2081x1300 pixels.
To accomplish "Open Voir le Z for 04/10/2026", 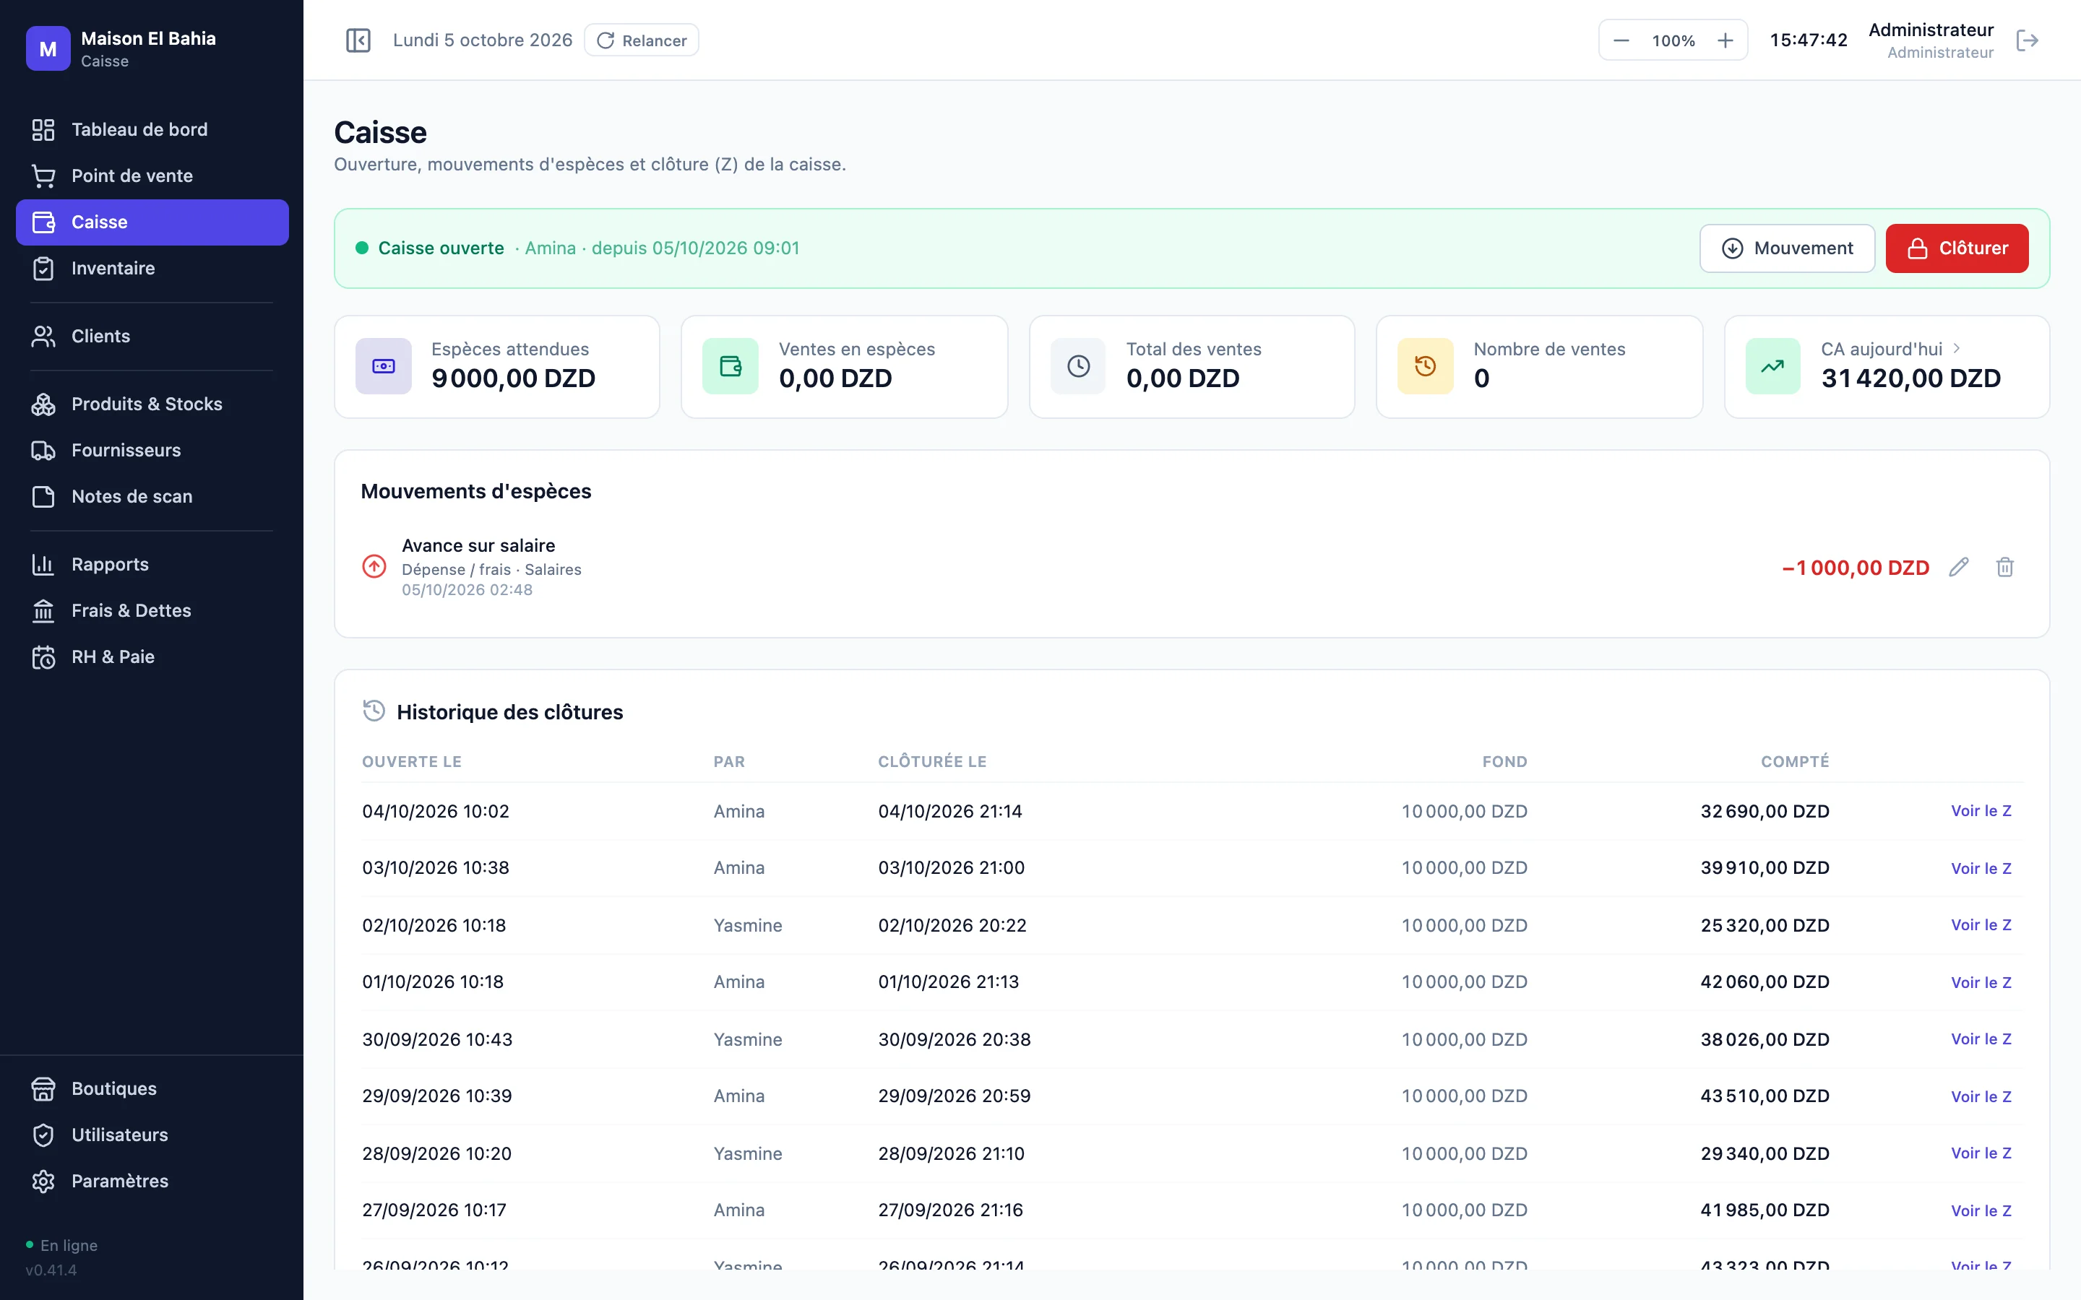I will [1981, 811].
